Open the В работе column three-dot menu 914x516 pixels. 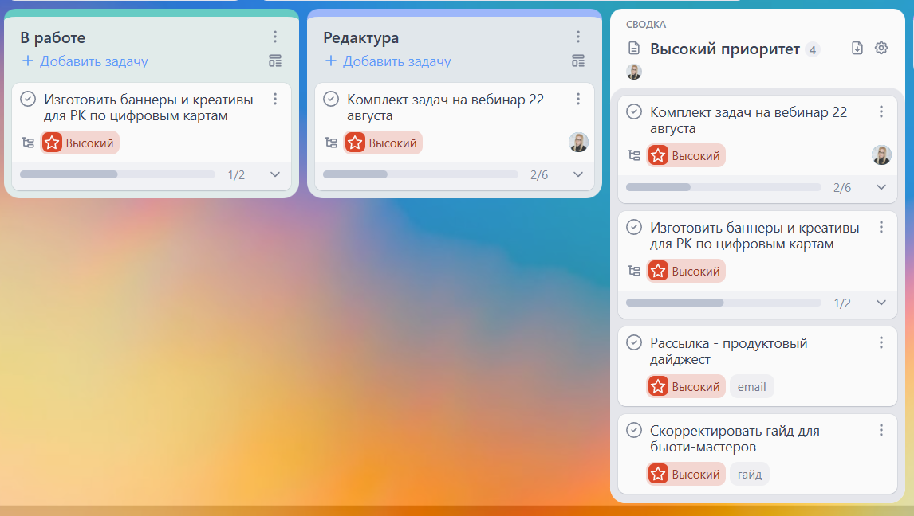[274, 37]
